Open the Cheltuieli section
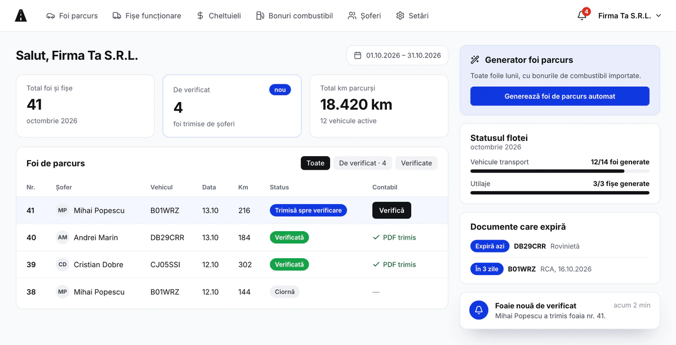This screenshot has height=345, width=676. [x=219, y=16]
